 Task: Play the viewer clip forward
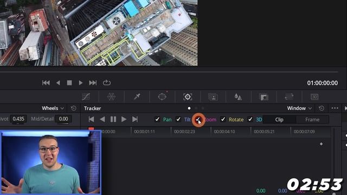(x=81, y=83)
